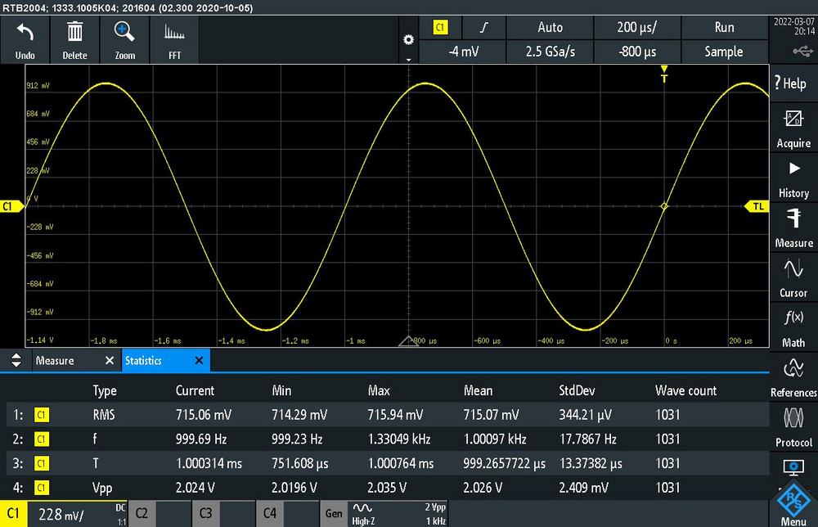Image resolution: width=818 pixels, height=527 pixels.
Task: Select the RMS measurement row label
Action: [104, 415]
